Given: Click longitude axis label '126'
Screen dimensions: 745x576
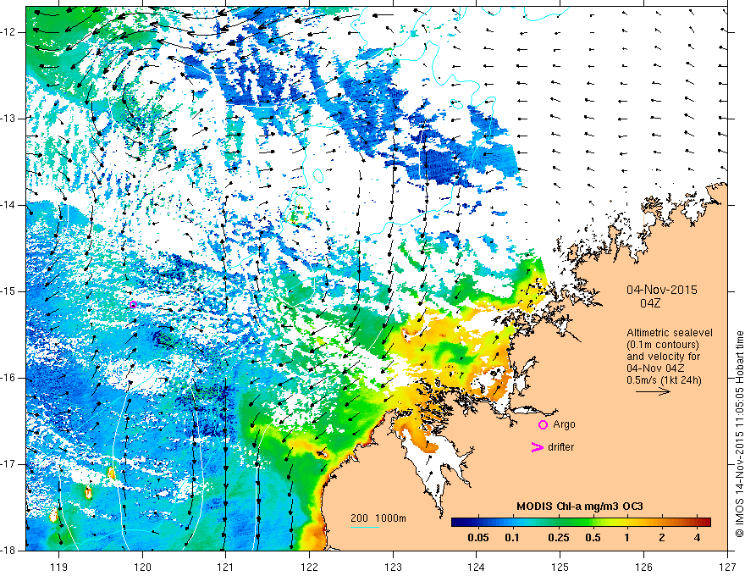Looking at the screenshot, I should click(643, 567).
